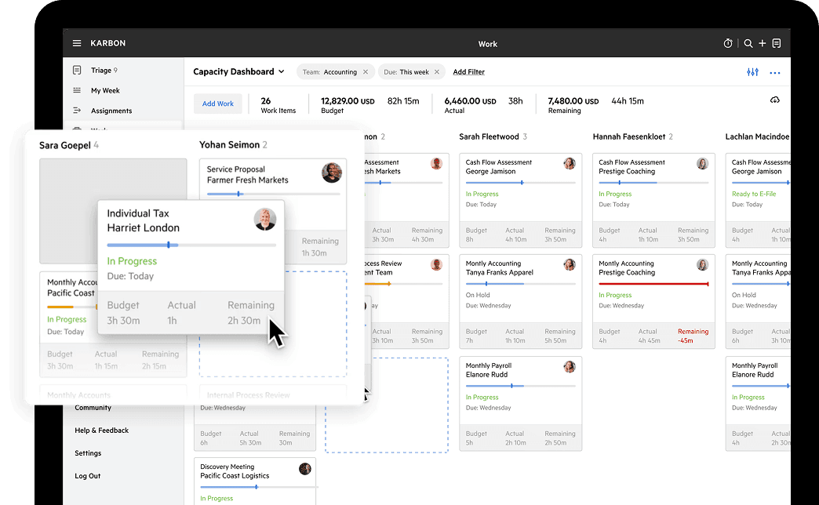819x505 pixels.
Task: Click the Add Filter link
Action: click(468, 72)
